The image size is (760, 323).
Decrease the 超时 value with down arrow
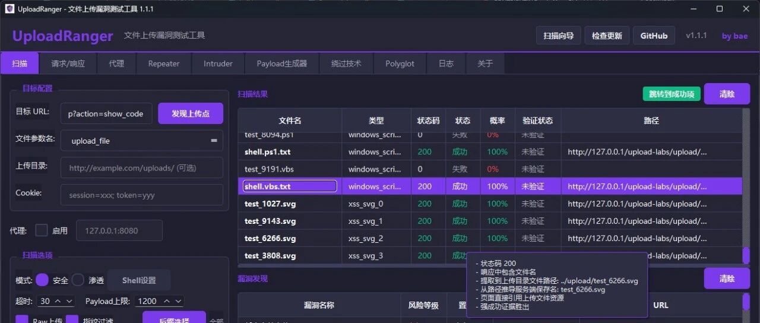pos(69,301)
